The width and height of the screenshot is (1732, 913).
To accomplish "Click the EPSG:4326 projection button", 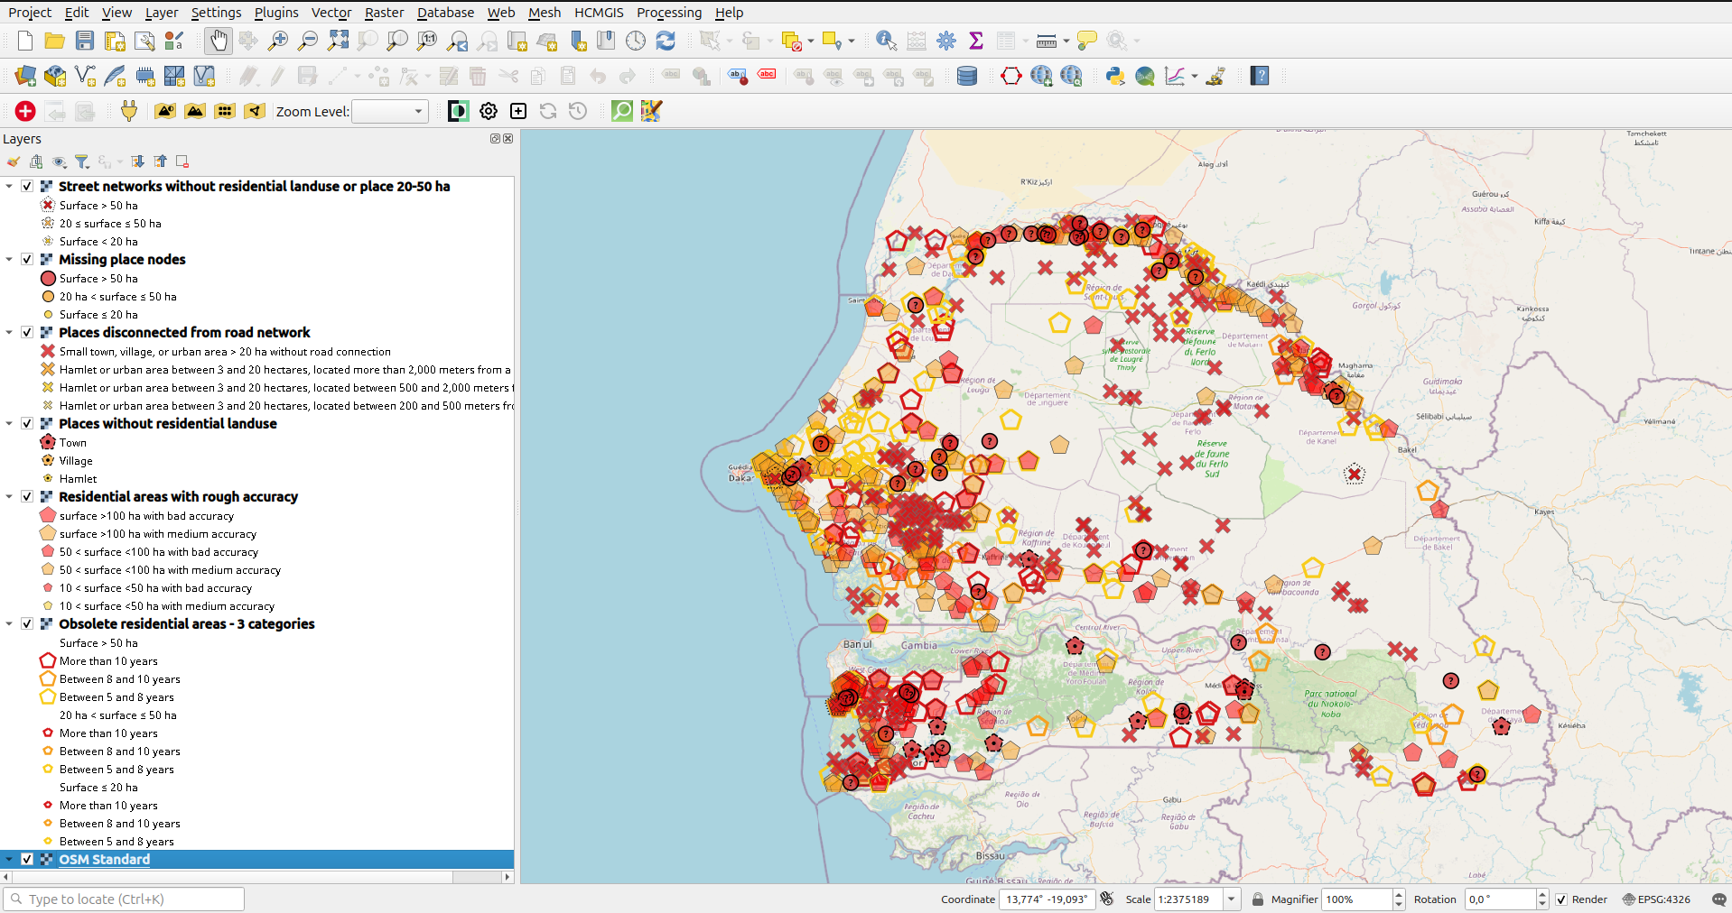I will click(x=1656, y=899).
